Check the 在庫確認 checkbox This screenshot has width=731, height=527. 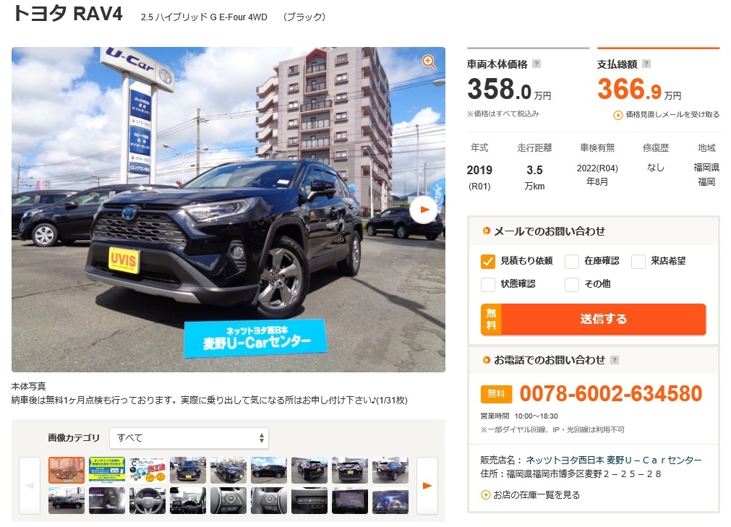pyautogui.click(x=571, y=262)
